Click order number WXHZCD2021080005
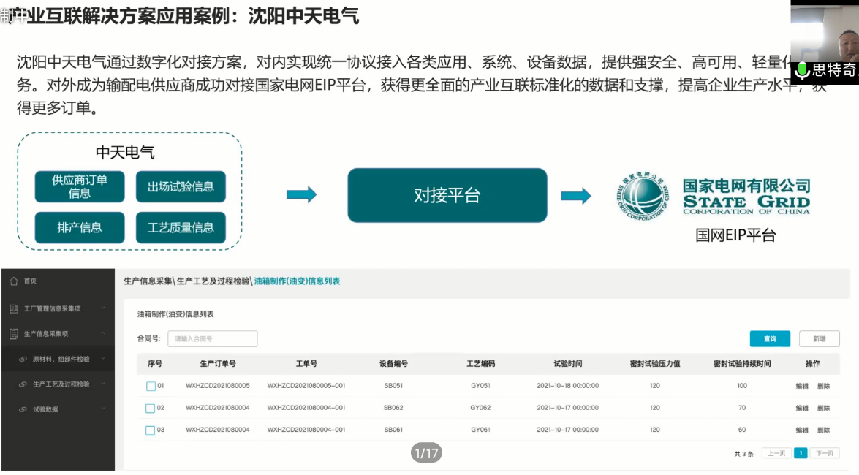The height and width of the screenshot is (475, 859). click(x=217, y=386)
